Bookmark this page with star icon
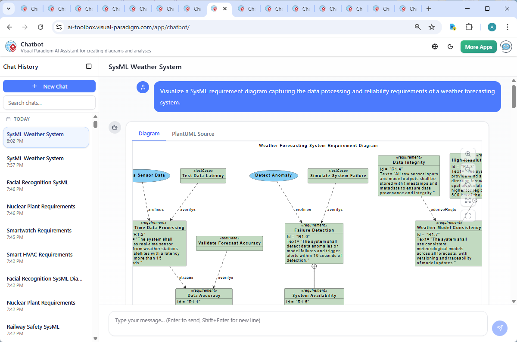The width and height of the screenshot is (517, 342). (x=432, y=27)
